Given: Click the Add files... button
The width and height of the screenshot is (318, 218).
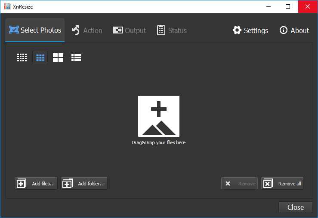Looking at the screenshot, I should pyautogui.click(x=36, y=184).
